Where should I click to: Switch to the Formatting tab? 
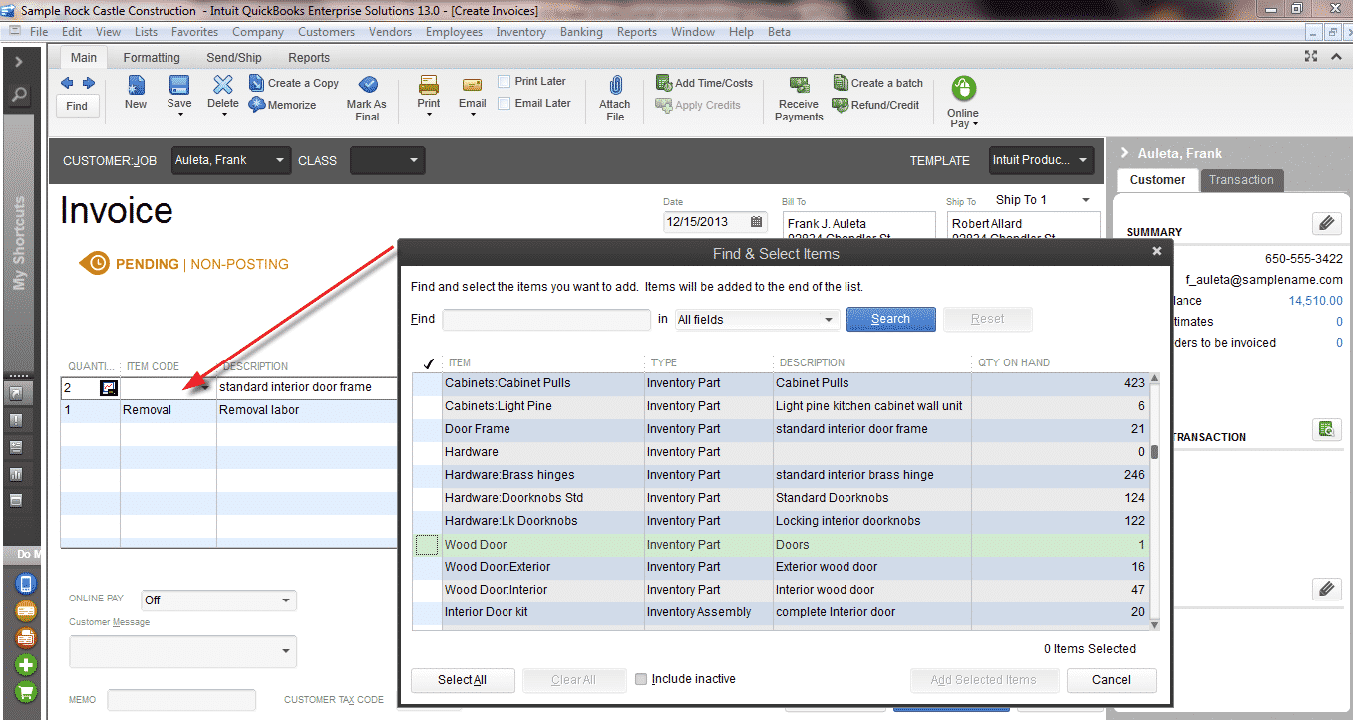coord(152,58)
